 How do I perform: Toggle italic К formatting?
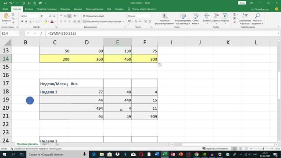(x=26, y=22)
